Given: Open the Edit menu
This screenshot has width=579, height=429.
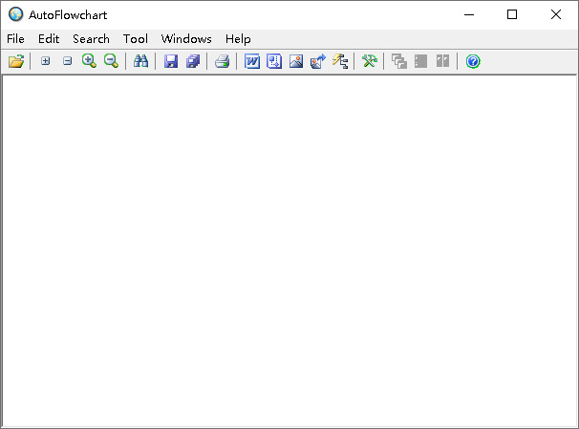Looking at the screenshot, I should pyautogui.click(x=49, y=39).
